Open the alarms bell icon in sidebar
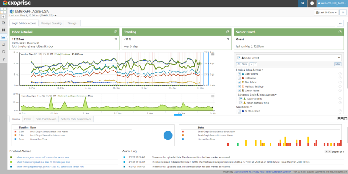 tap(3, 45)
